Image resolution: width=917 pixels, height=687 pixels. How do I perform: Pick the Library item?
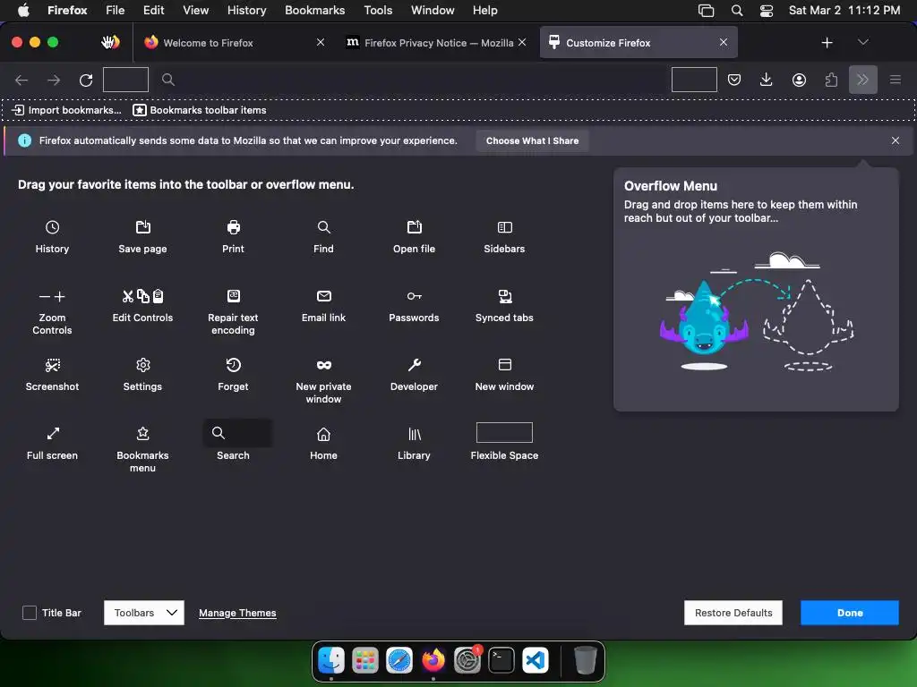pos(414,444)
